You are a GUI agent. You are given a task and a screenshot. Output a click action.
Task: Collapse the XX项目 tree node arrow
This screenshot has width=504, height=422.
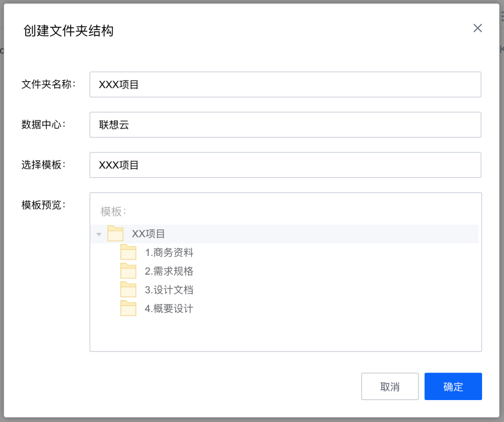click(x=99, y=234)
